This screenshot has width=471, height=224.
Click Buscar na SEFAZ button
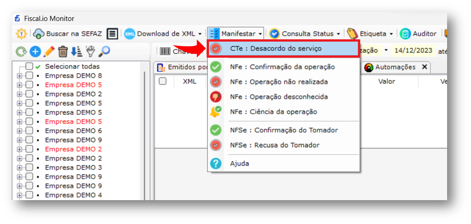[x=67, y=34]
